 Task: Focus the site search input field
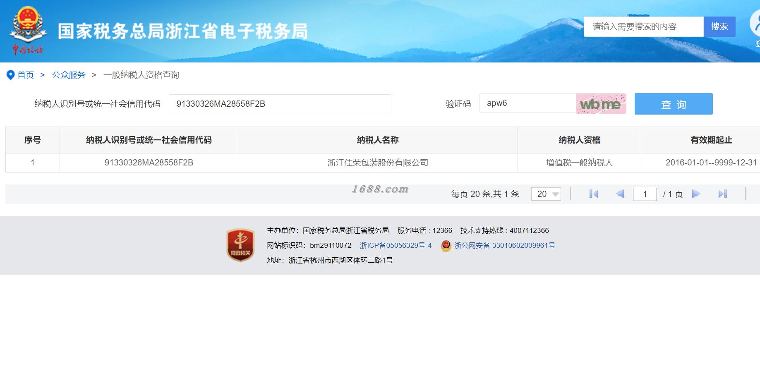[644, 27]
